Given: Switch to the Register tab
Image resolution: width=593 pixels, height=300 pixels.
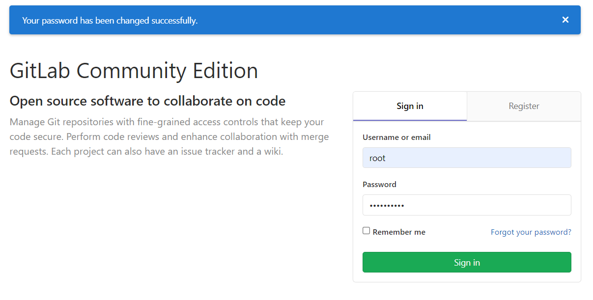Looking at the screenshot, I should 524,106.
